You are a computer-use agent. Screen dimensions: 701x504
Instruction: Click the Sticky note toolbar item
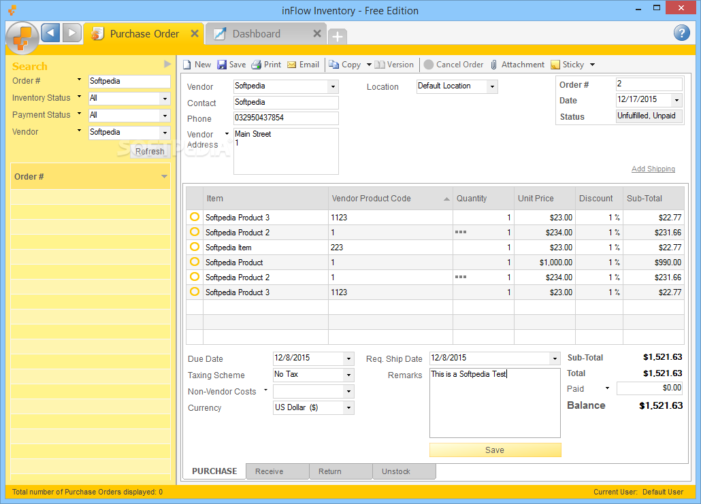pos(568,65)
